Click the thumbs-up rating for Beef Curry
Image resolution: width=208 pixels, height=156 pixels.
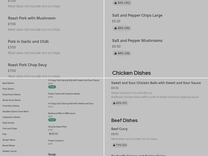coord(120,145)
